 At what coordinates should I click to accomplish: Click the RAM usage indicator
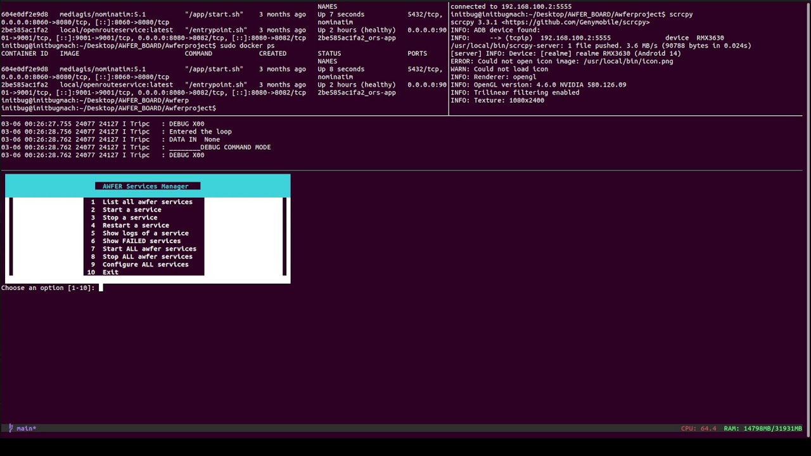763,429
